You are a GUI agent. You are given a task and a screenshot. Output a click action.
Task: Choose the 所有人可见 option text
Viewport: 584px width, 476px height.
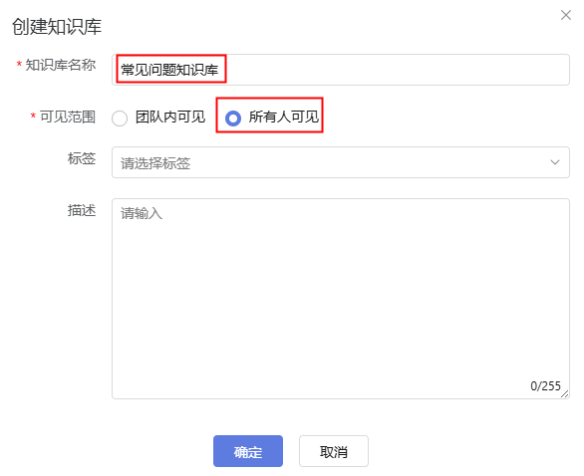[x=284, y=118]
